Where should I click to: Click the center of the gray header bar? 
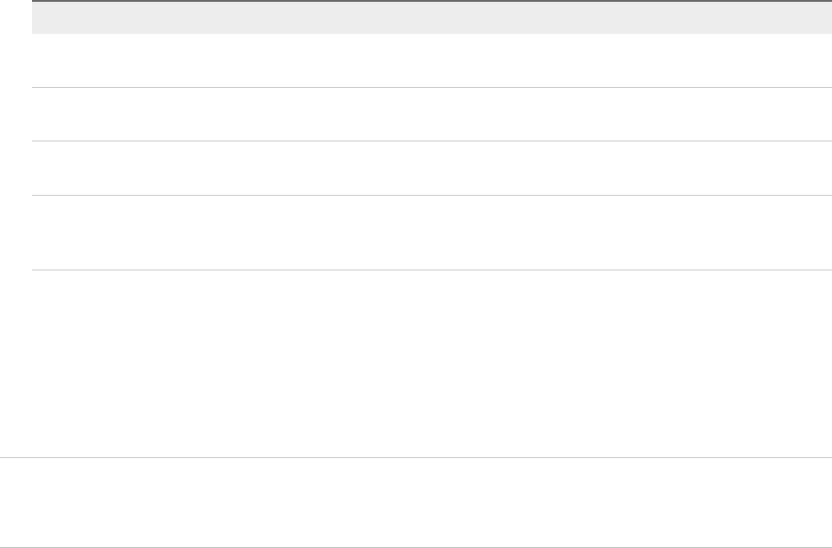pos(432,18)
